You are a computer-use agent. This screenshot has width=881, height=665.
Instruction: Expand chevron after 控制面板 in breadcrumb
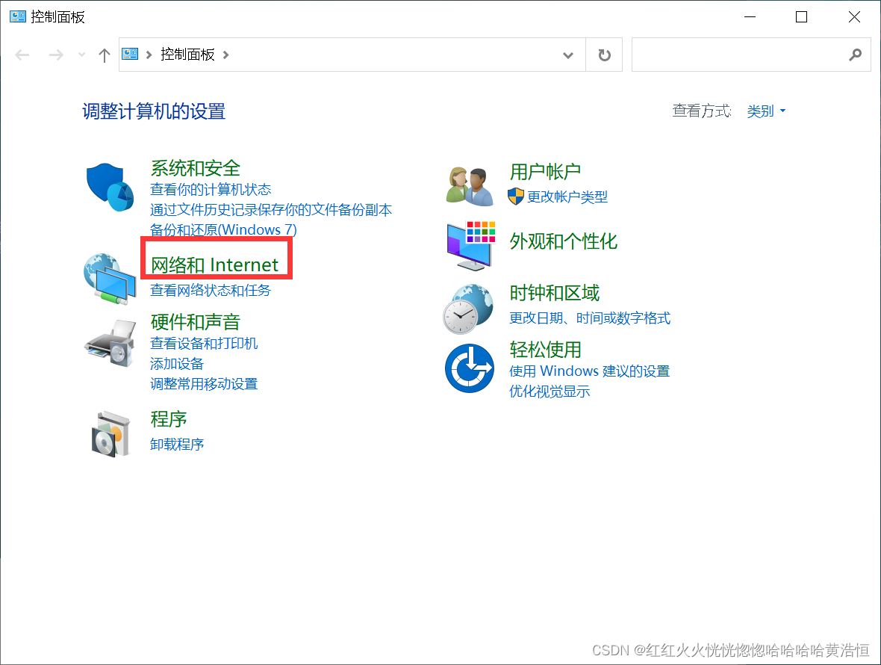click(x=226, y=55)
